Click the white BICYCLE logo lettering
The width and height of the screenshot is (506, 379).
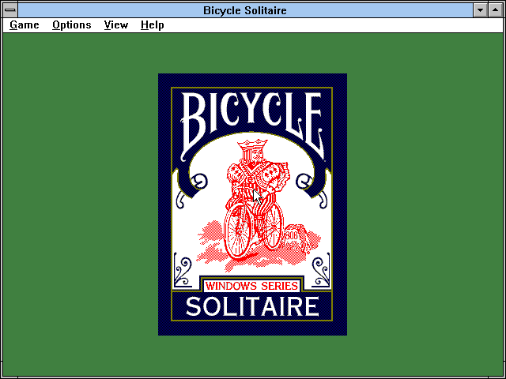click(x=252, y=120)
